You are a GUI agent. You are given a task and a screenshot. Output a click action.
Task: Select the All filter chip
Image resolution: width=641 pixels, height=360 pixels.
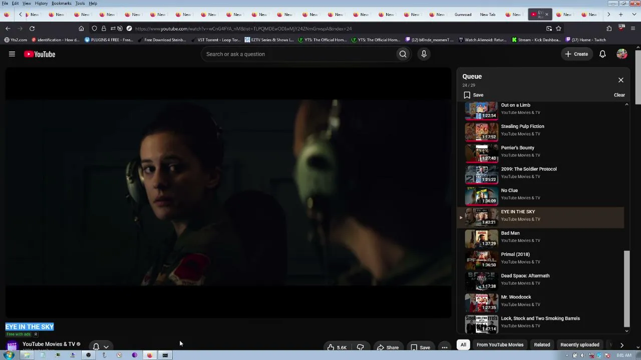coord(463,344)
